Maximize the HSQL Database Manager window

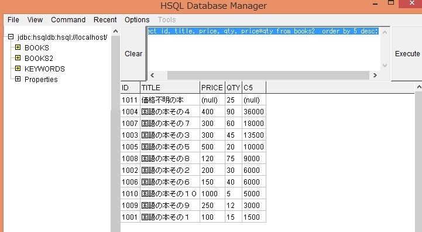(x=391, y=3)
